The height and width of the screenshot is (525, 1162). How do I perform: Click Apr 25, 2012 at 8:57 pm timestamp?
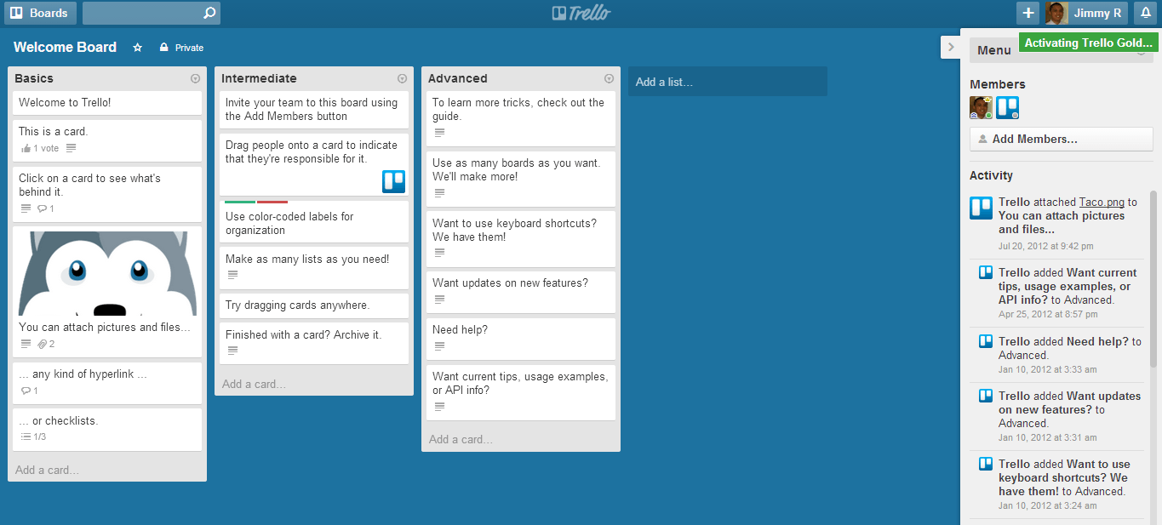1048,314
